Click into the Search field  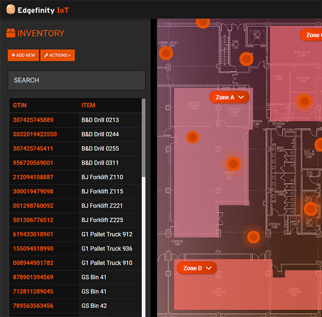pyautogui.click(x=76, y=80)
